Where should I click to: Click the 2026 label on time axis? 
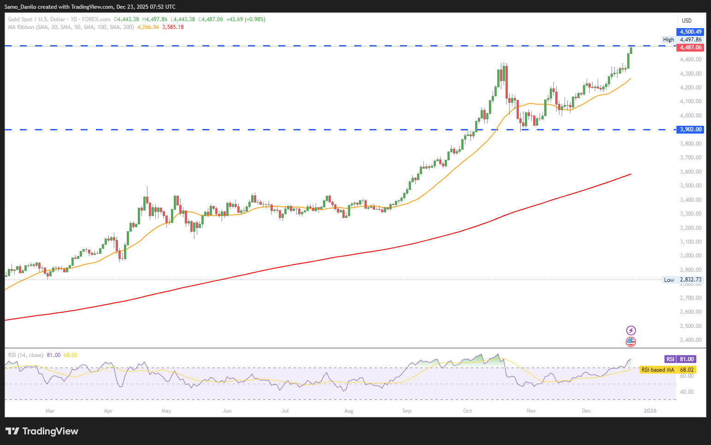point(650,411)
